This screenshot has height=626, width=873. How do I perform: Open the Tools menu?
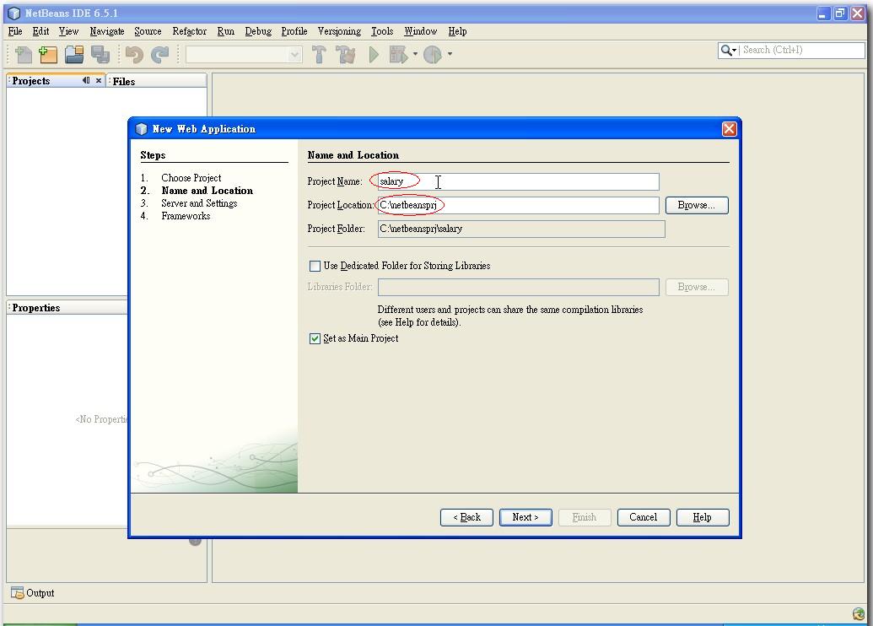click(382, 31)
